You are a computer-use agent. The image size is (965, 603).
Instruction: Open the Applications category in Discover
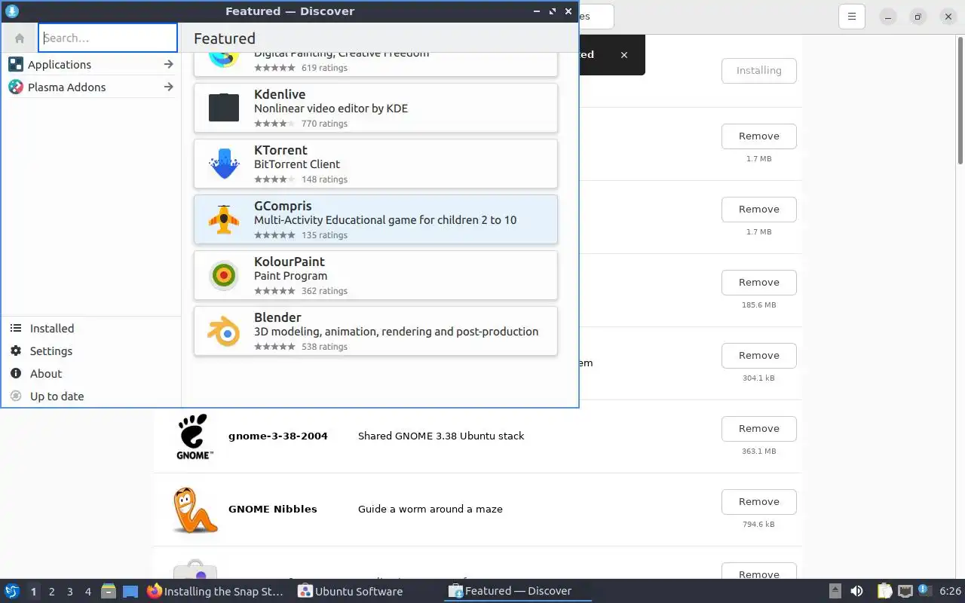(x=90, y=65)
